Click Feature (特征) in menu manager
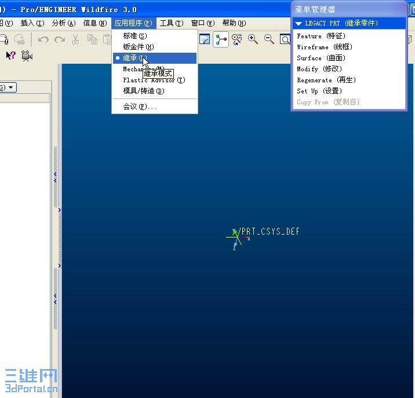Image resolution: width=415 pixels, height=398 pixels. [349, 36]
